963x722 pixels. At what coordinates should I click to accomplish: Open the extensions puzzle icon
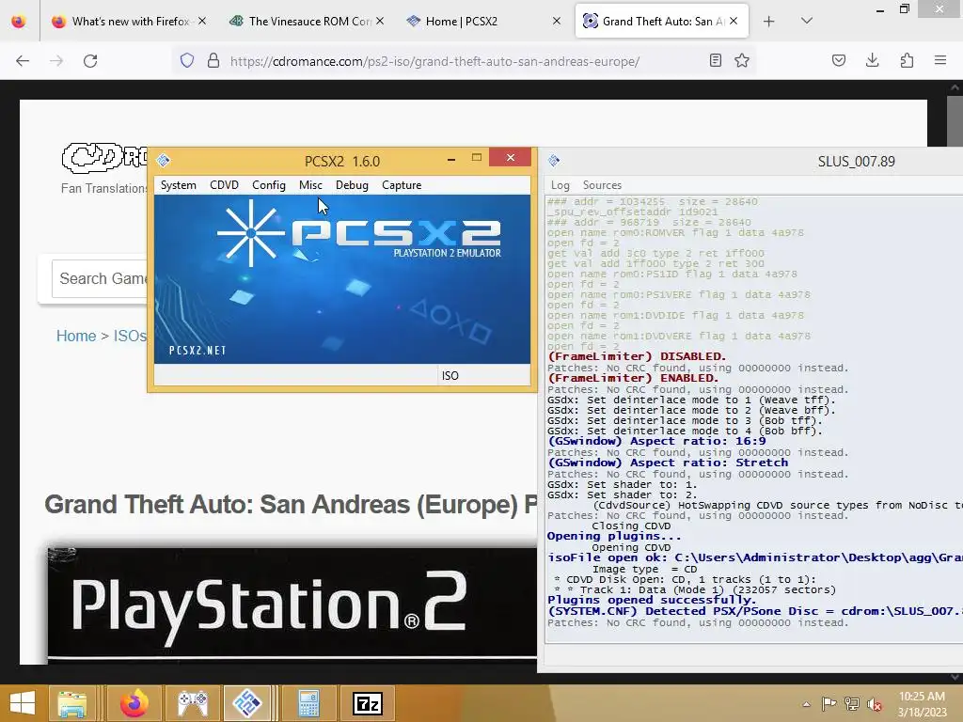coord(907,61)
